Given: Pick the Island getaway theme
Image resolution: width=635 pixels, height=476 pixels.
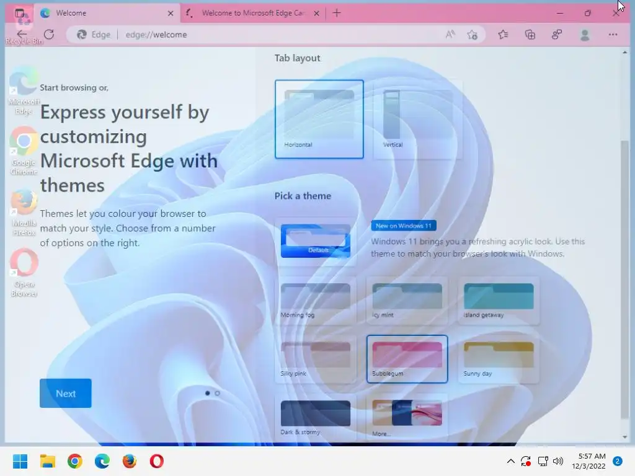Looking at the screenshot, I should click(x=499, y=301).
